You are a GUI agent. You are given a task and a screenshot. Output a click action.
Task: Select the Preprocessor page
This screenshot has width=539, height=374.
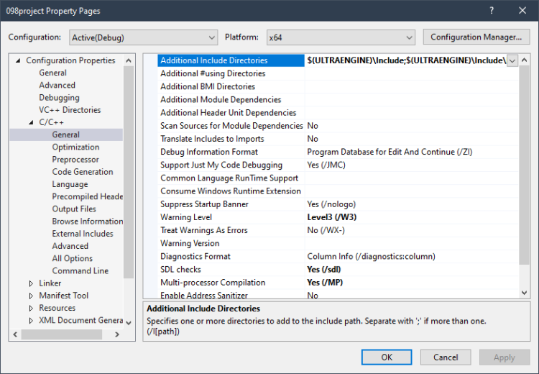75,159
